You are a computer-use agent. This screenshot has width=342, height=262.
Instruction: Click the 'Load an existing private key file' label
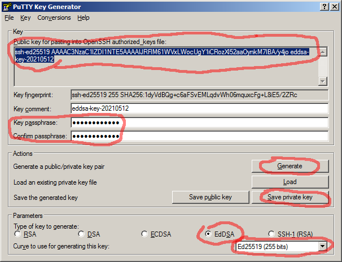click(x=55, y=182)
